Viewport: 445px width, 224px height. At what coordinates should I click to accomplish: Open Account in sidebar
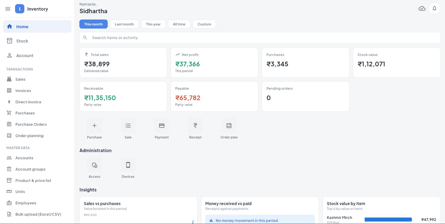pyautogui.click(x=37, y=56)
